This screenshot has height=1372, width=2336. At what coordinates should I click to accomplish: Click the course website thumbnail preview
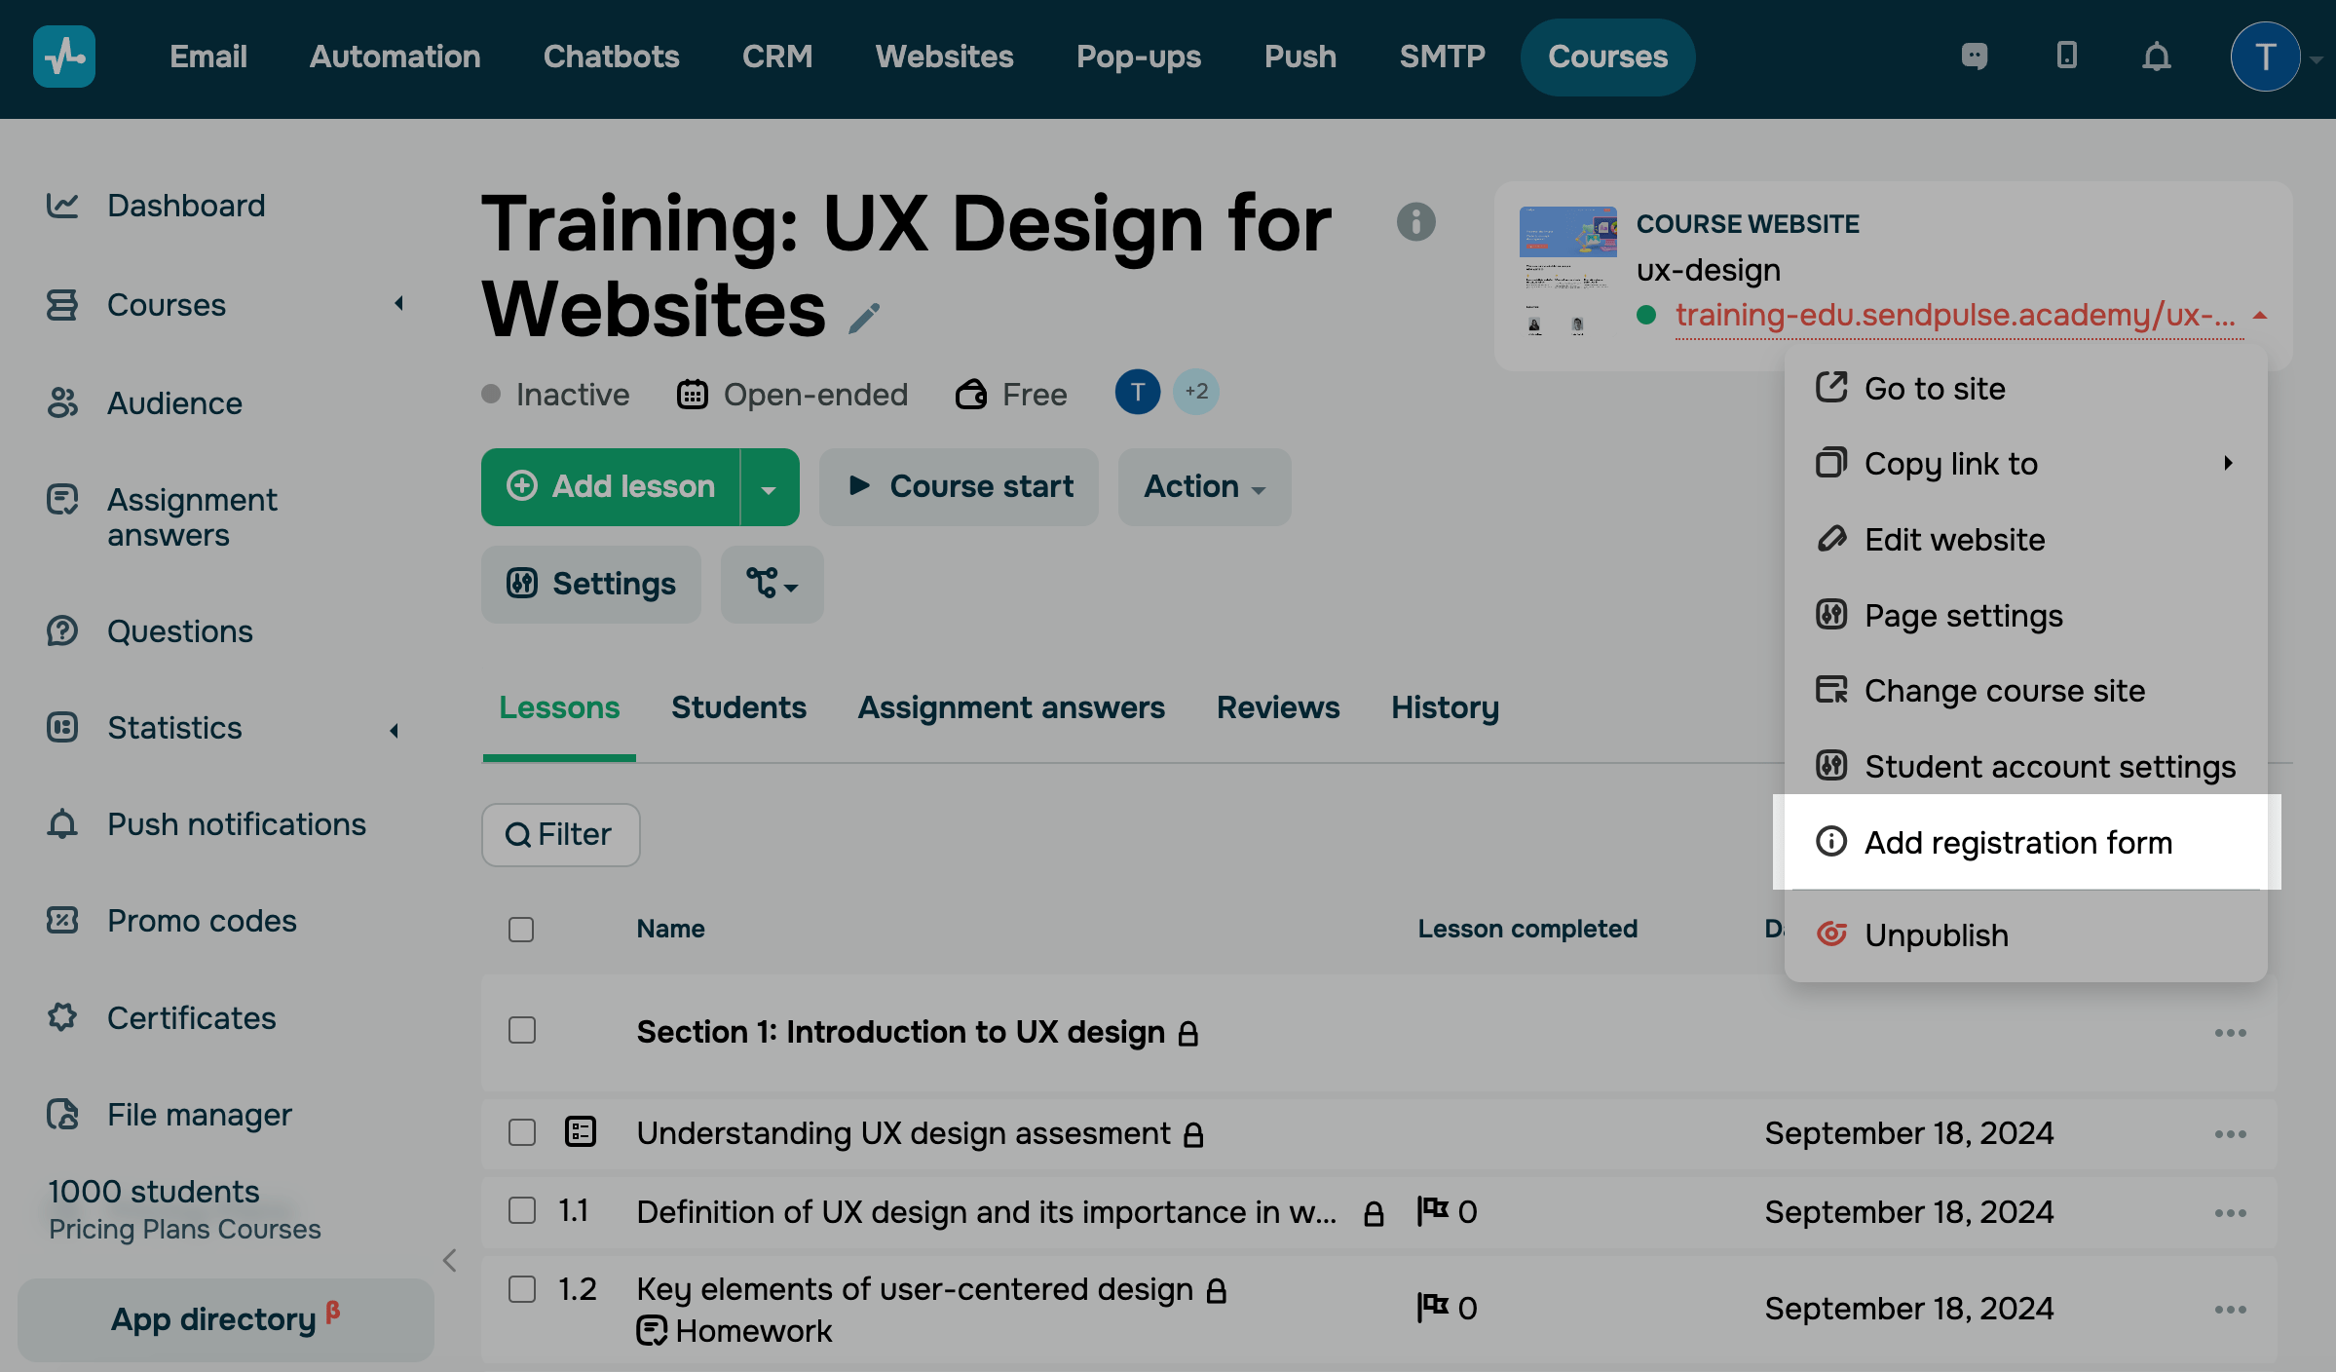[1566, 270]
